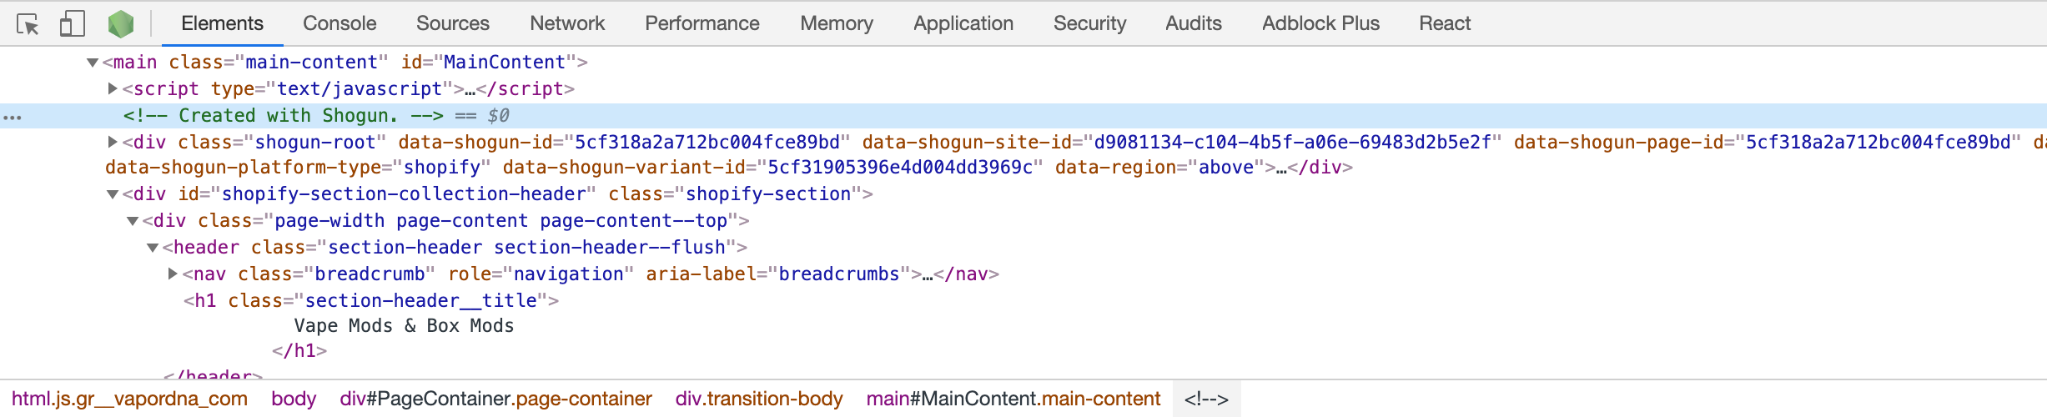Open the Network tab

(567, 23)
